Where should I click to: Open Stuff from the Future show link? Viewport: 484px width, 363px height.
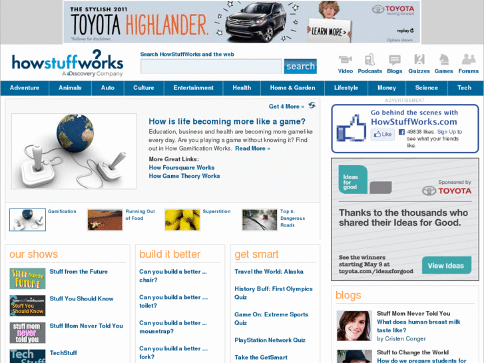click(x=79, y=272)
